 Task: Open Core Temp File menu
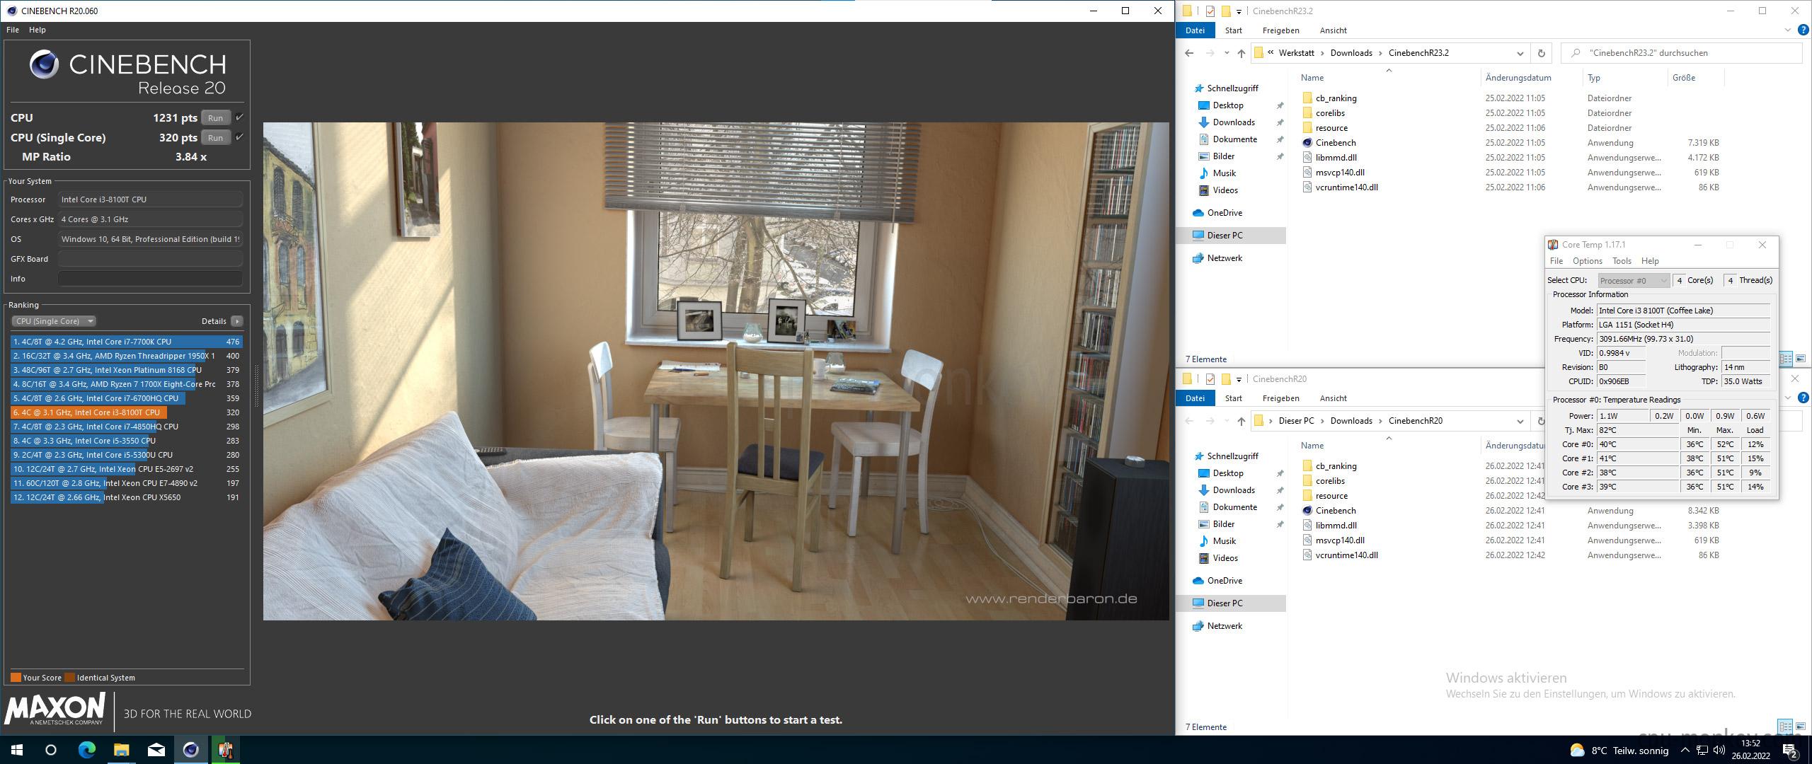[x=1556, y=261]
